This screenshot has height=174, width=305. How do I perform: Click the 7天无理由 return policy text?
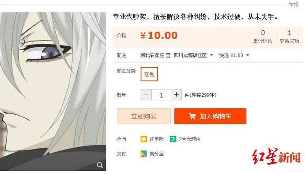190,139
